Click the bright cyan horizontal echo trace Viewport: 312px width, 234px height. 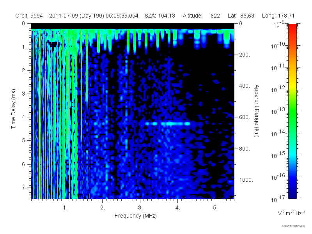pyautogui.click(x=168, y=124)
